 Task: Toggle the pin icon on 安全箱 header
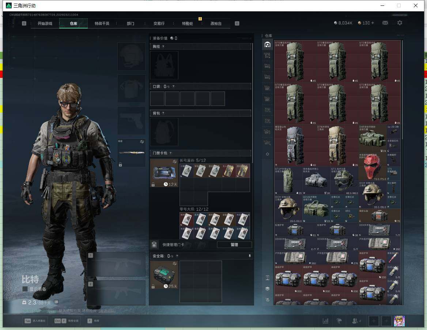(250, 256)
